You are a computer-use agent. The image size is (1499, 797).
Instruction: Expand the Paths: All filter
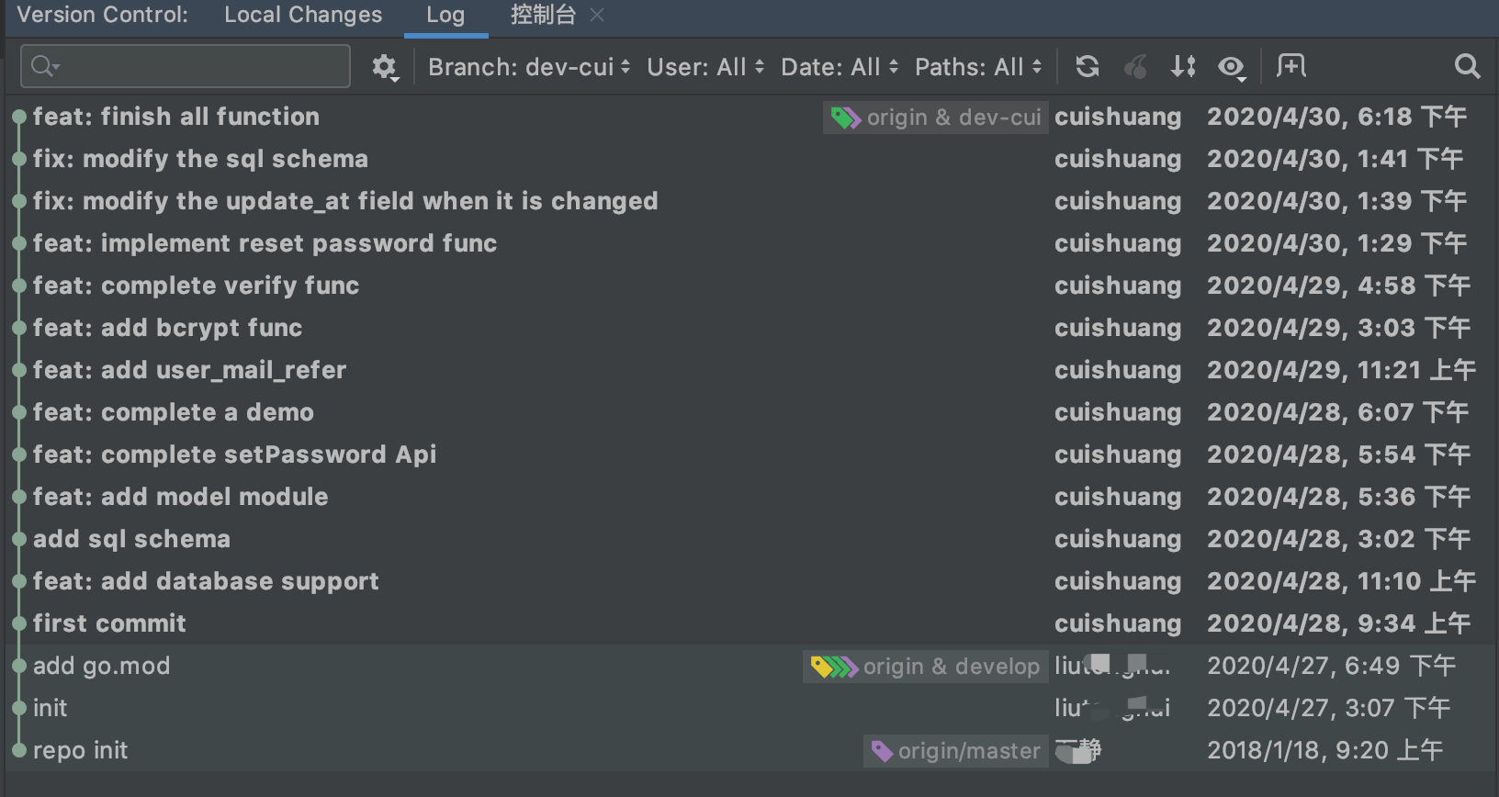pyautogui.click(x=977, y=67)
